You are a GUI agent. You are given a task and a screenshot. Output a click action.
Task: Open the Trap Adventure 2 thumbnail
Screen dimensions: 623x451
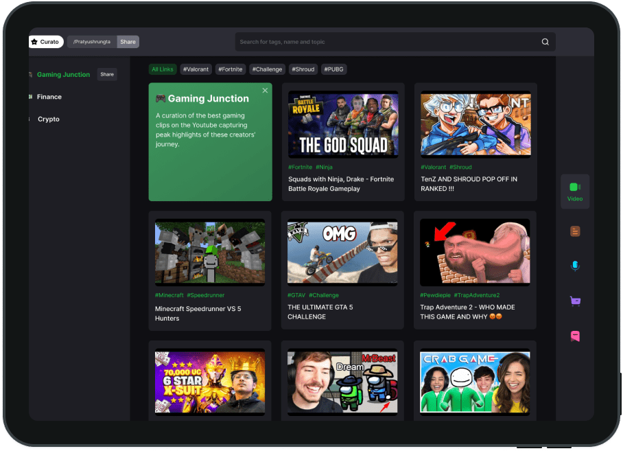click(475, 253)
